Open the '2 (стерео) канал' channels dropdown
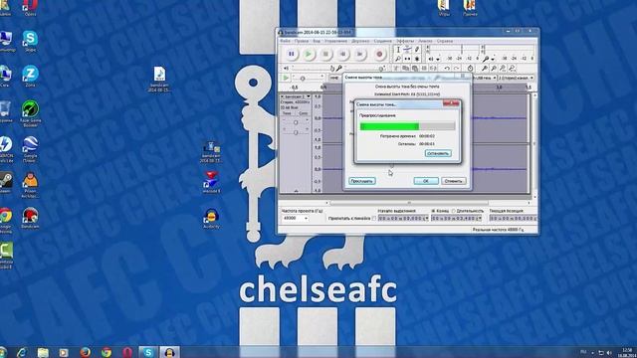 (516, 78)
